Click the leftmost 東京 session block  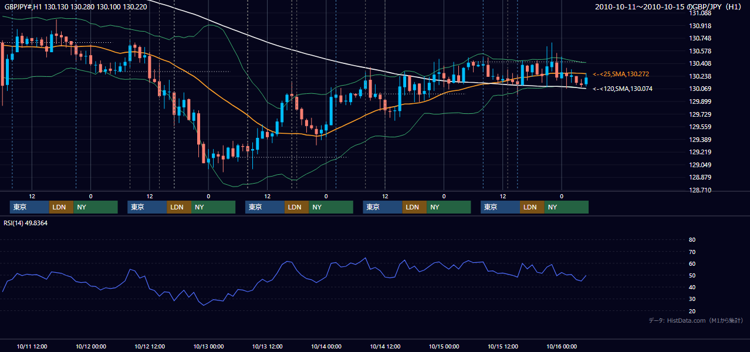29,207
